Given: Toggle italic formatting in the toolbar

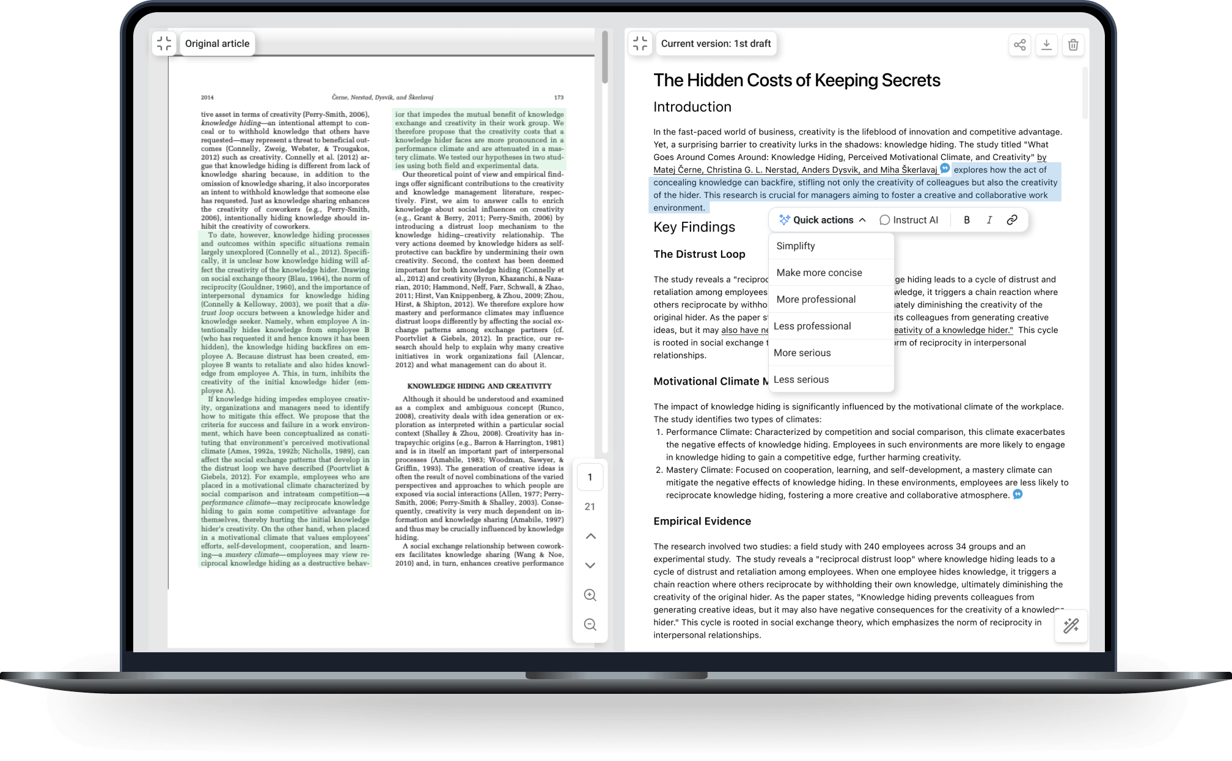Looking at the screenshot, I should [989, 220].
